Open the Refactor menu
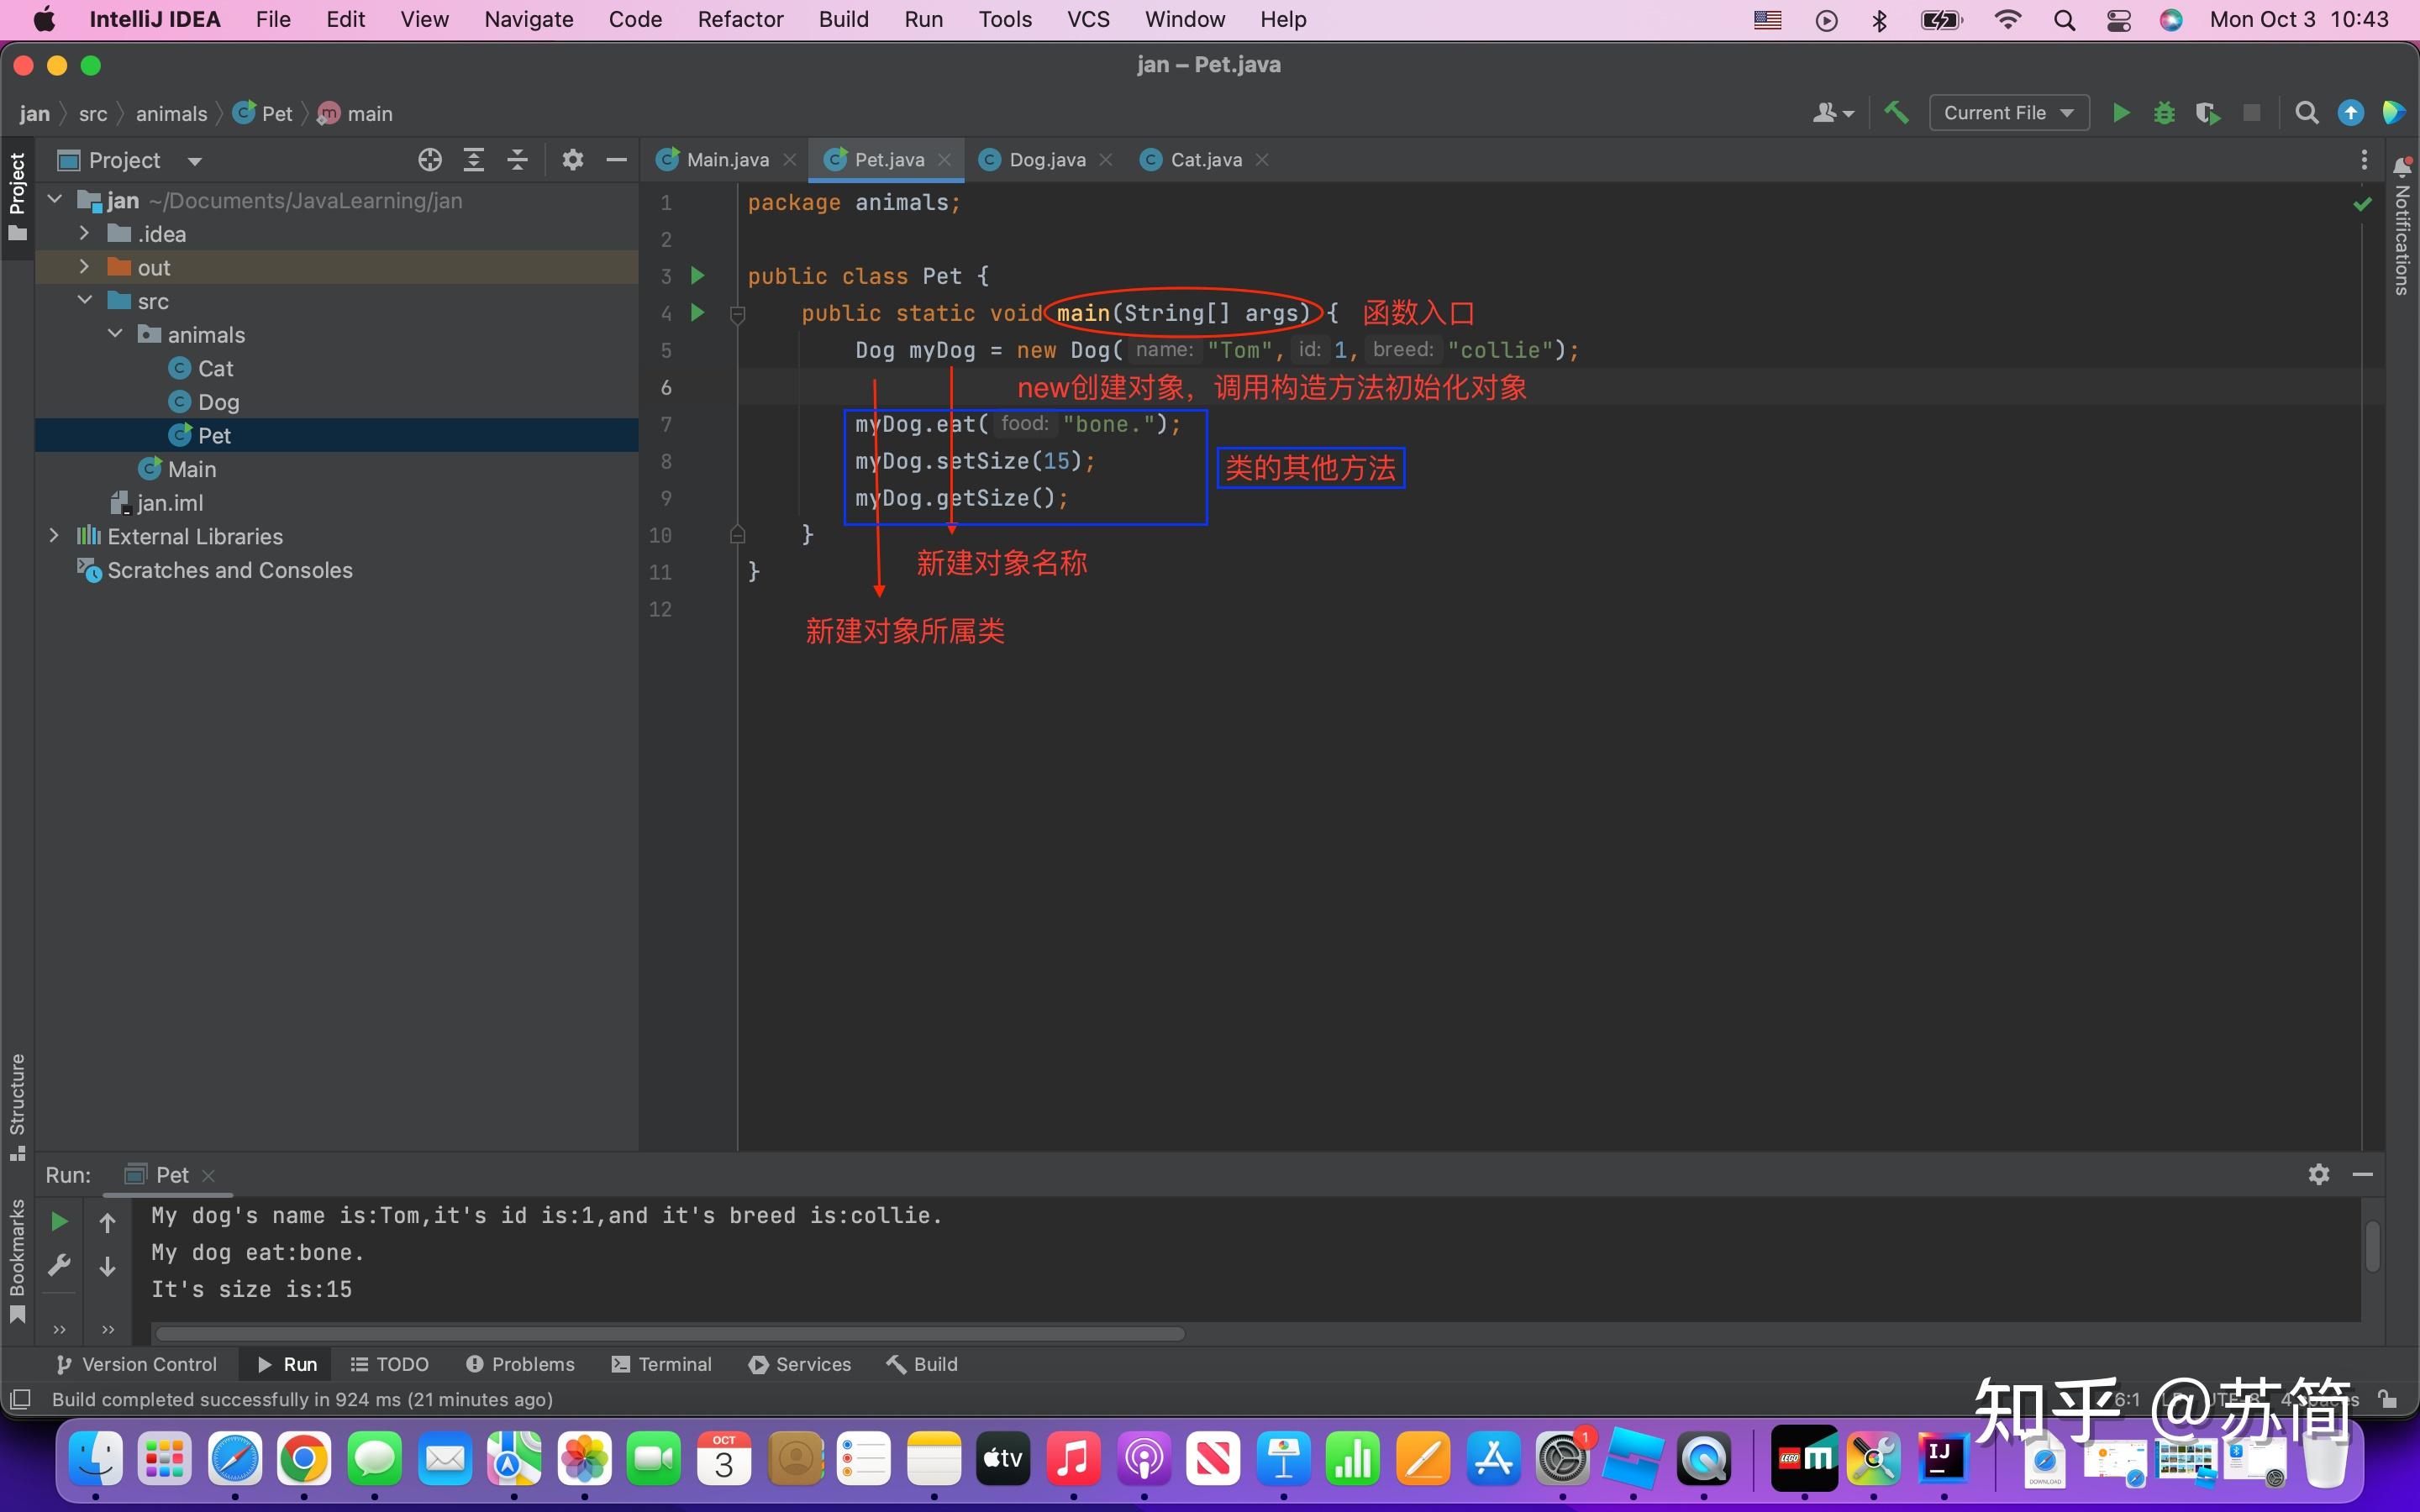Viewport: 2420px width, 1512px height. click(740, 19)
